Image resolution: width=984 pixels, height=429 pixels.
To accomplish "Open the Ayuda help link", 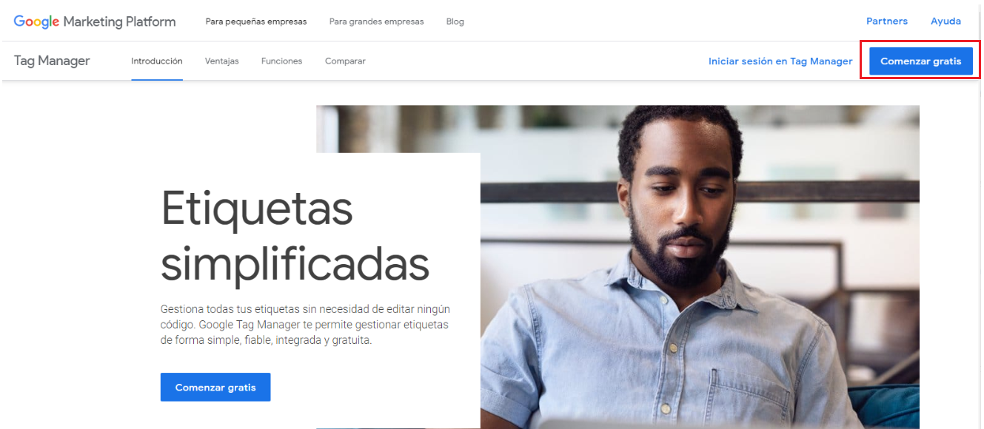I will (946, 21).
